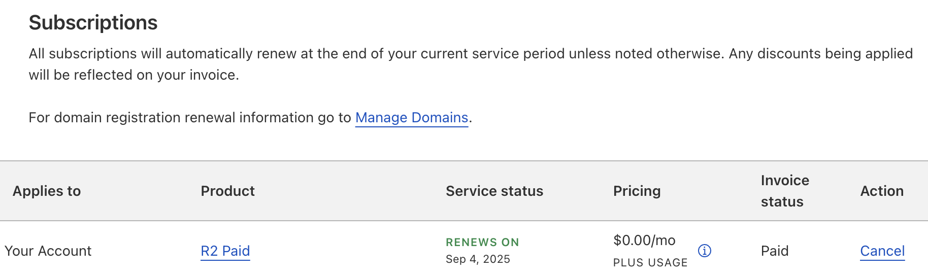Click the Applies to column header
The width and height of the screenshot is (928, 275).
pos(47,191)
